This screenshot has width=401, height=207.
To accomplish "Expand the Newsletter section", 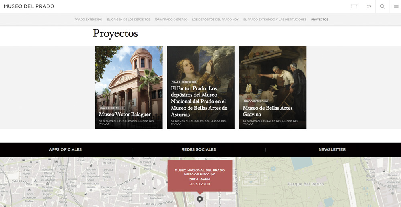I will coord(332,150).
